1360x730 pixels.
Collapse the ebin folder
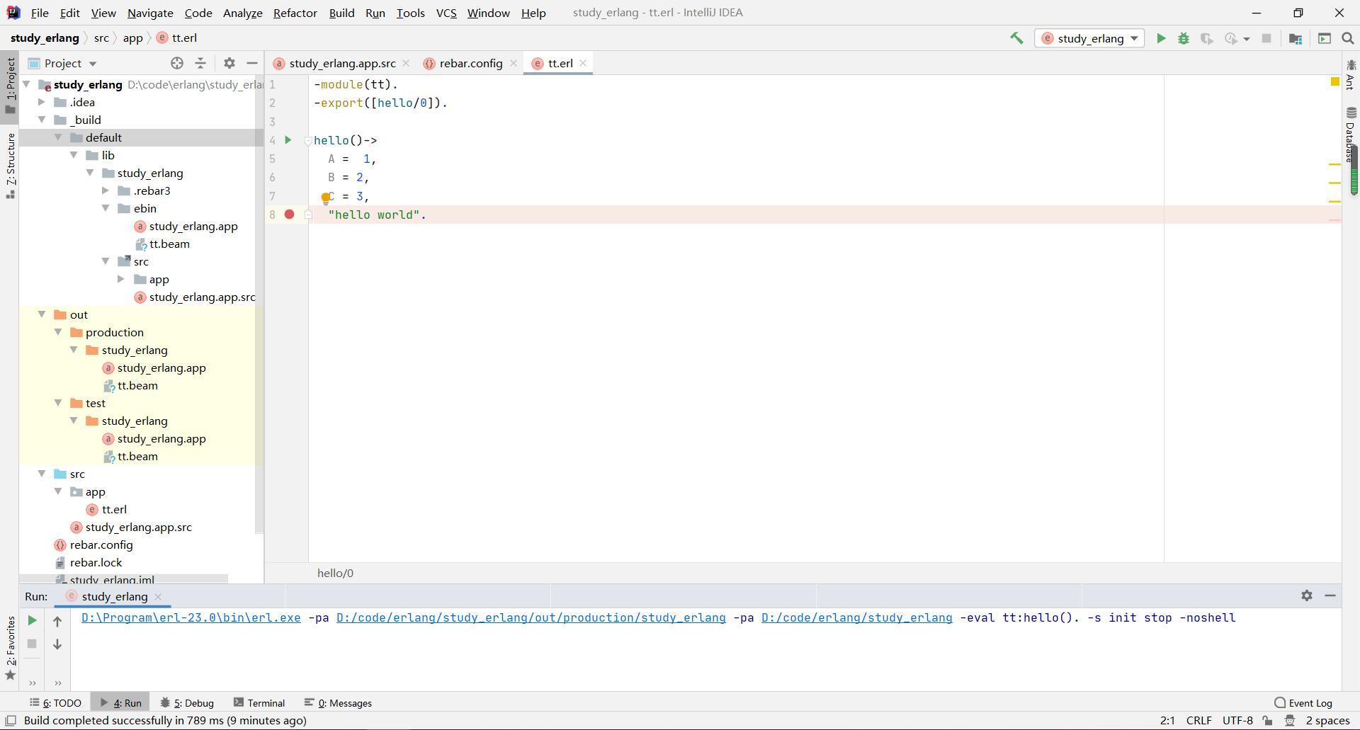[x=106, y=208]
